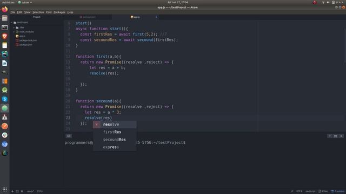
Task: Expand the .idea folder
Action: [14, 27]
